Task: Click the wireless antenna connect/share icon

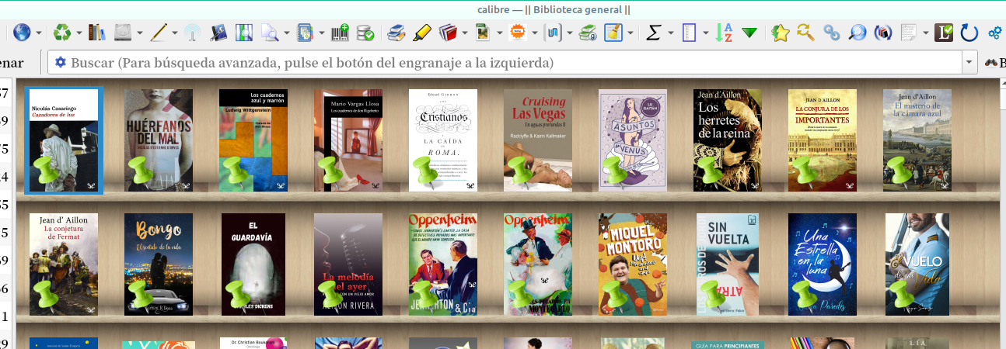Action: [x=194, y=33]
